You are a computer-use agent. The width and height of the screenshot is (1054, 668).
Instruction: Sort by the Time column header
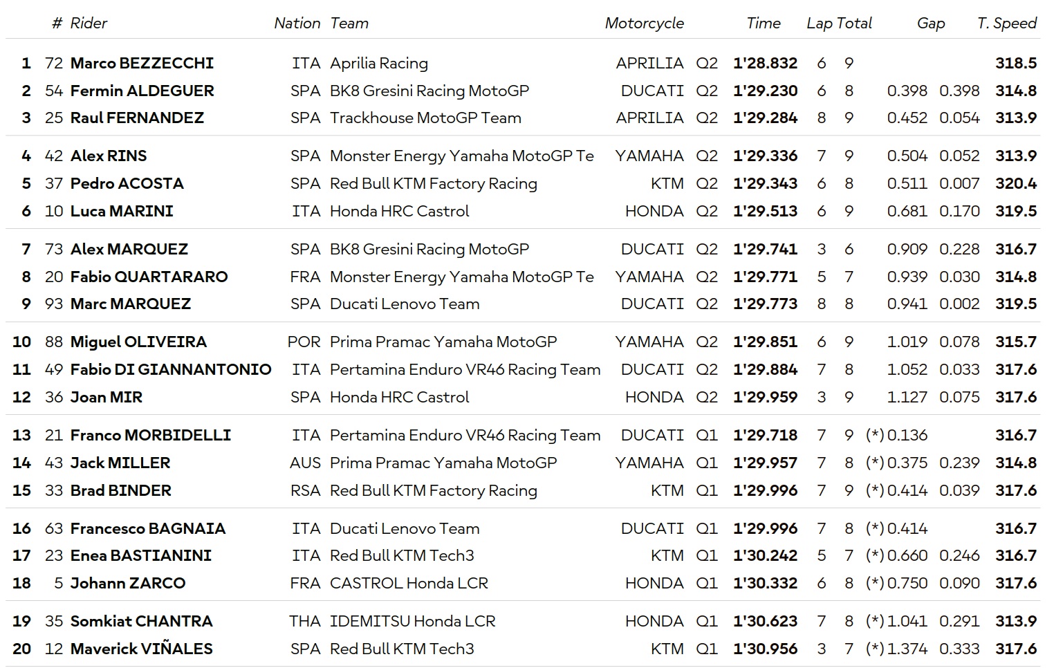pyautogui.click(x=763, y=24)
